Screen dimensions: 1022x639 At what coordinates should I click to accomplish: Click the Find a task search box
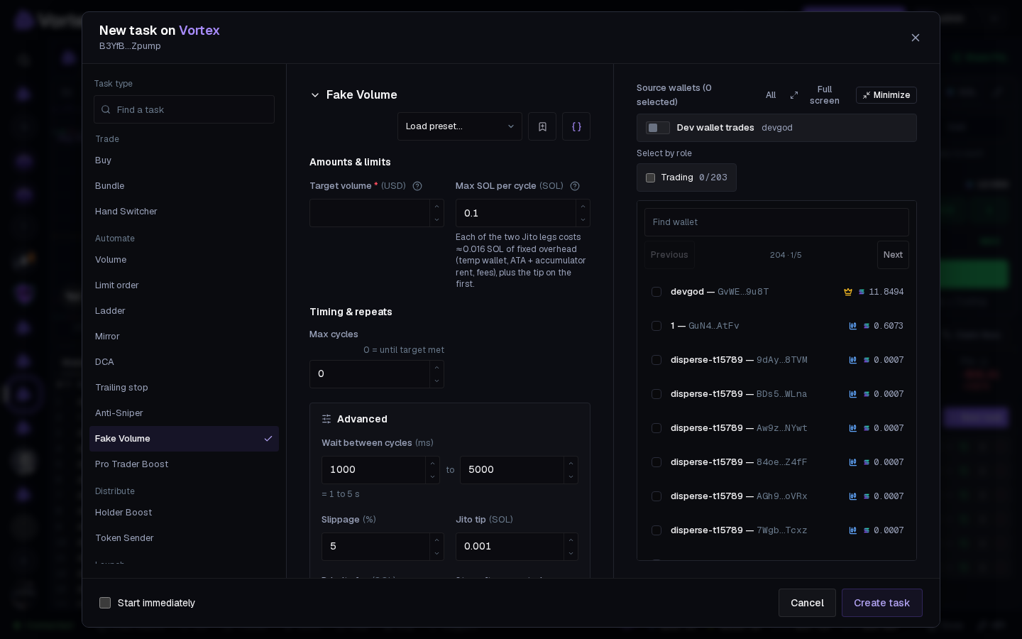point(185,109)
